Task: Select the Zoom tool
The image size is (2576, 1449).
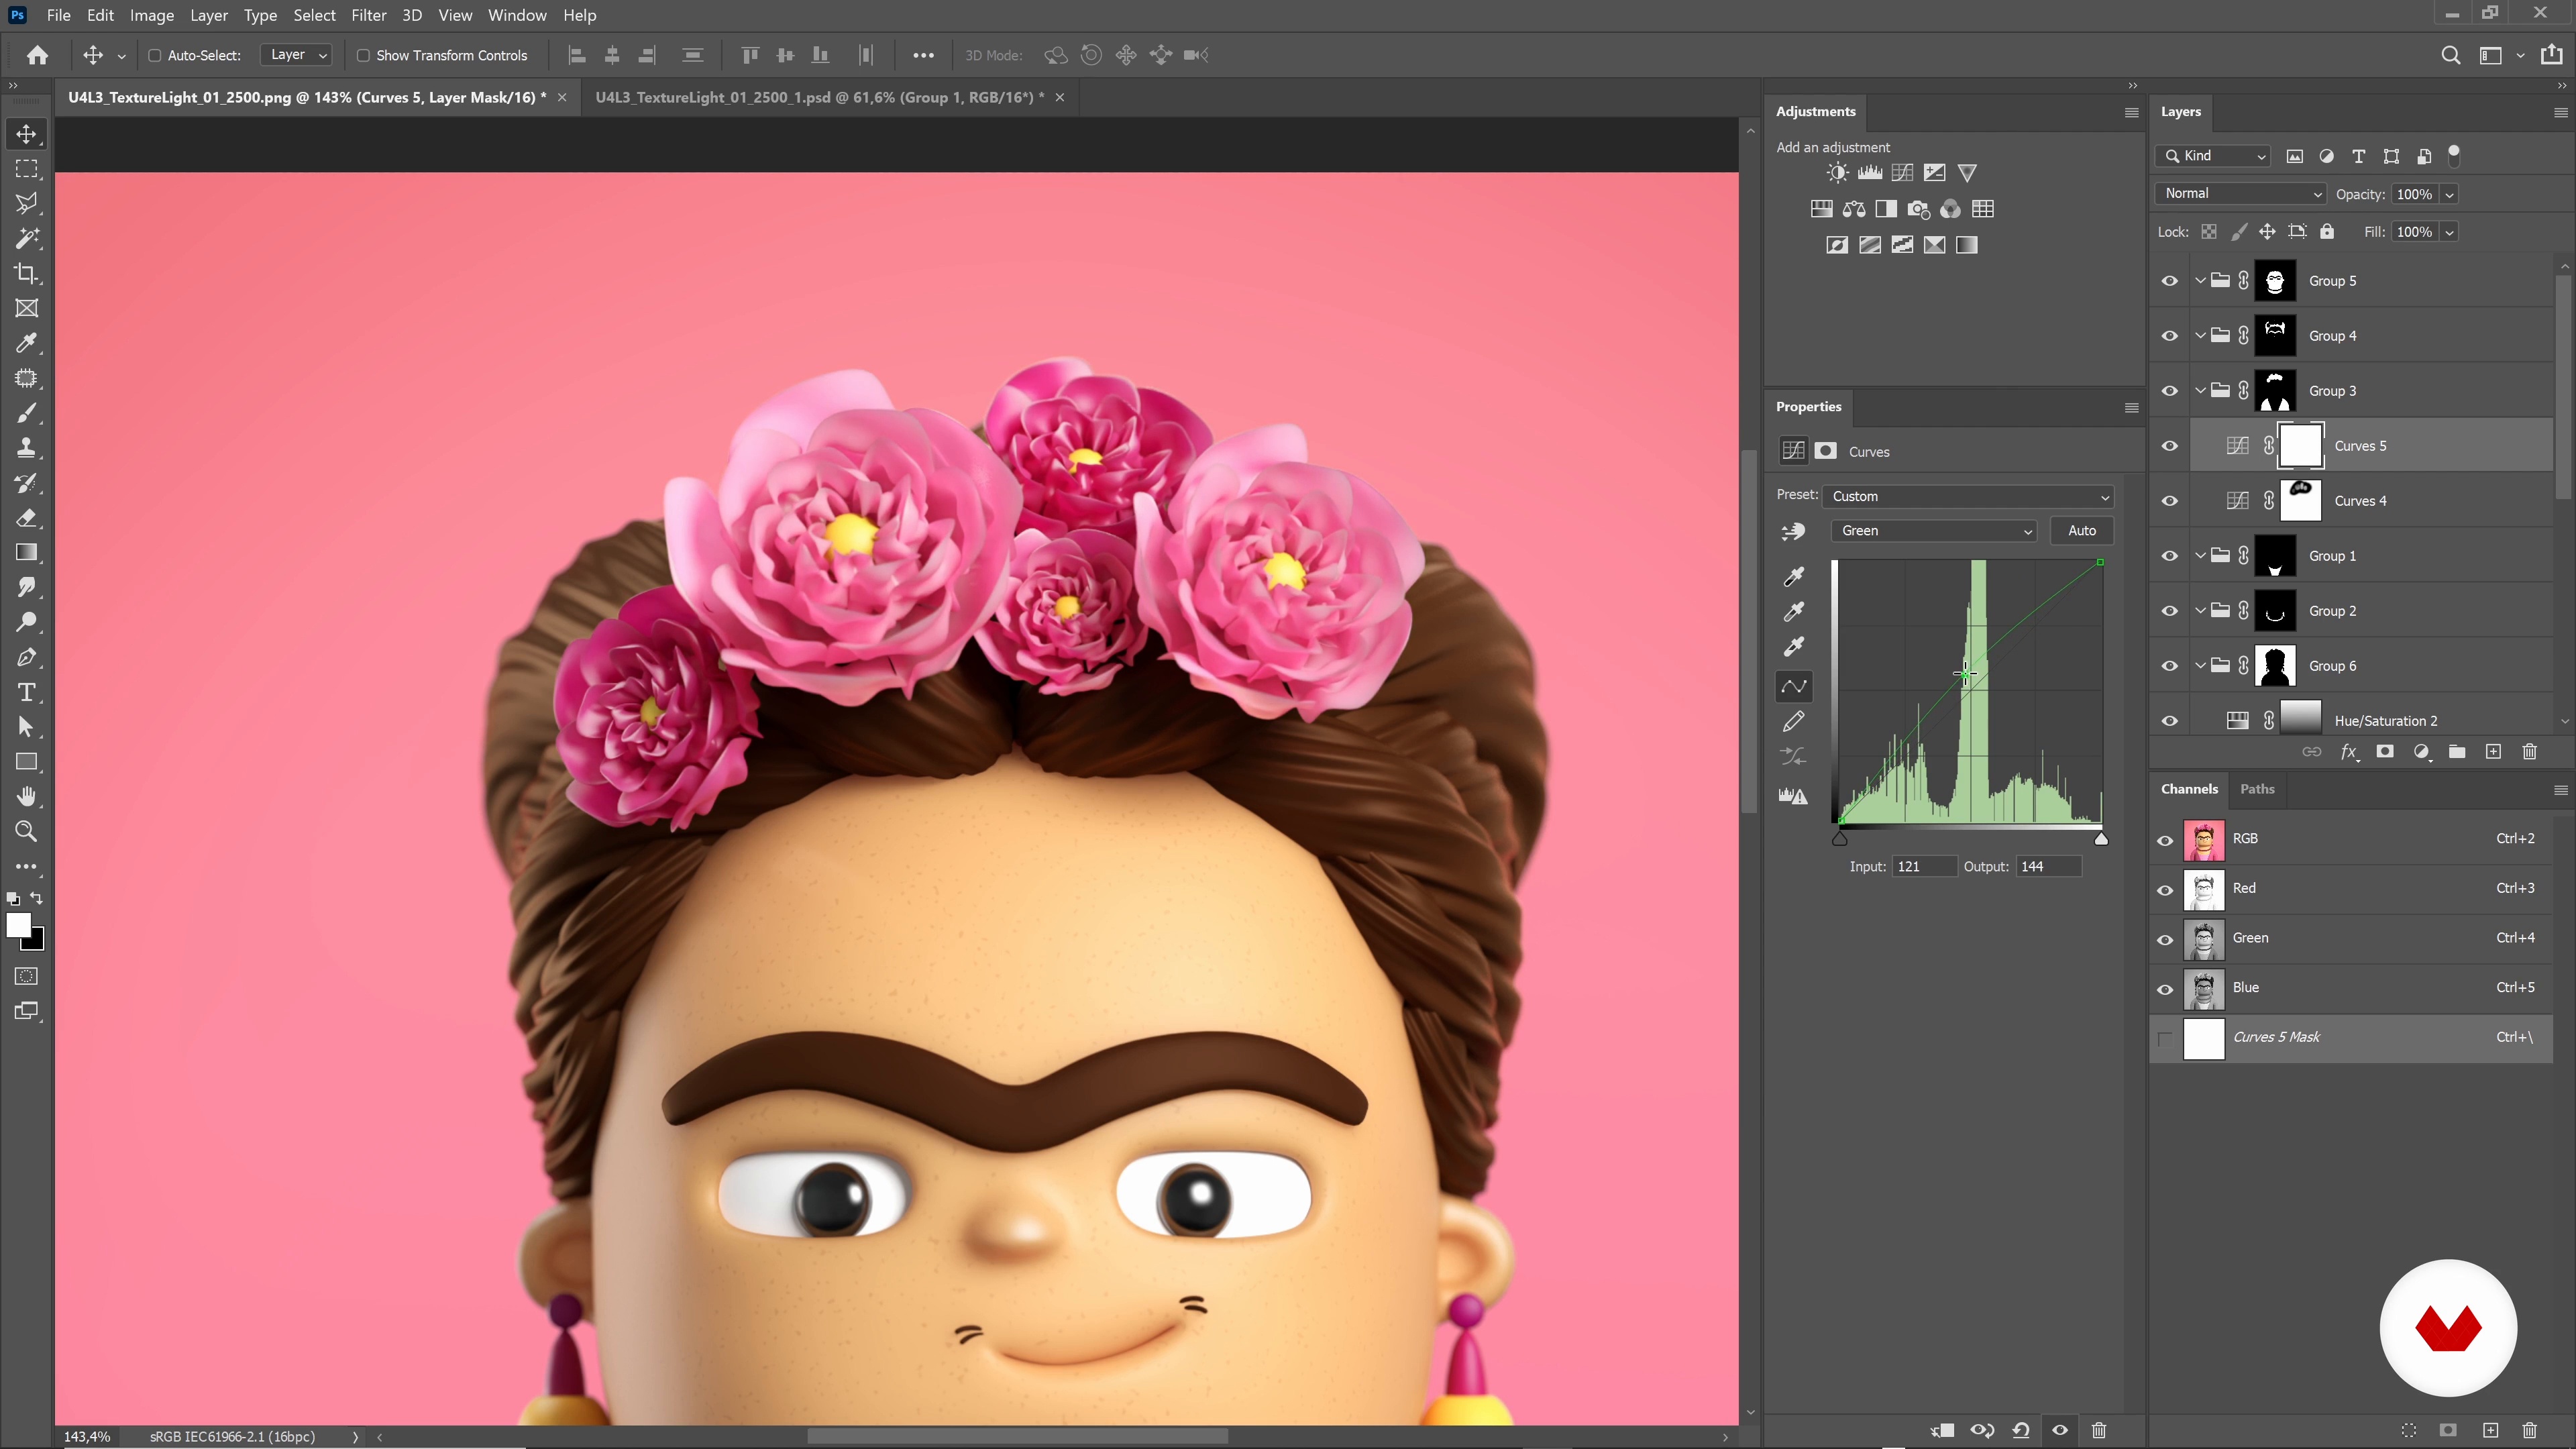Action: 27,831
